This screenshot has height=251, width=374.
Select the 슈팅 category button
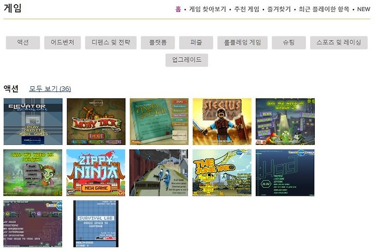pos(289,43)
